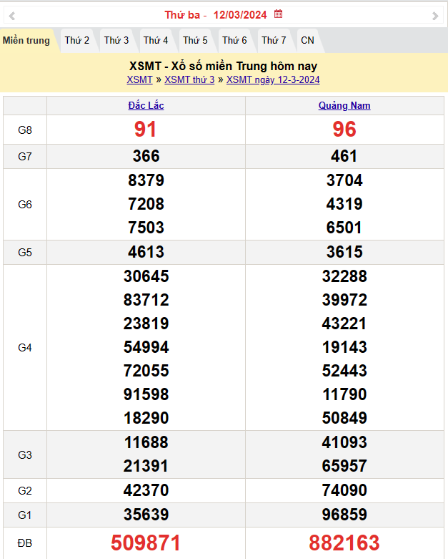Open the XSMT thứ 3 link

(x=189, y=80)
